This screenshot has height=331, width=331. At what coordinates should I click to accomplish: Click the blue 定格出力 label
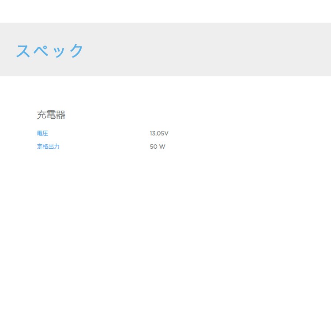tap(48, 147)
